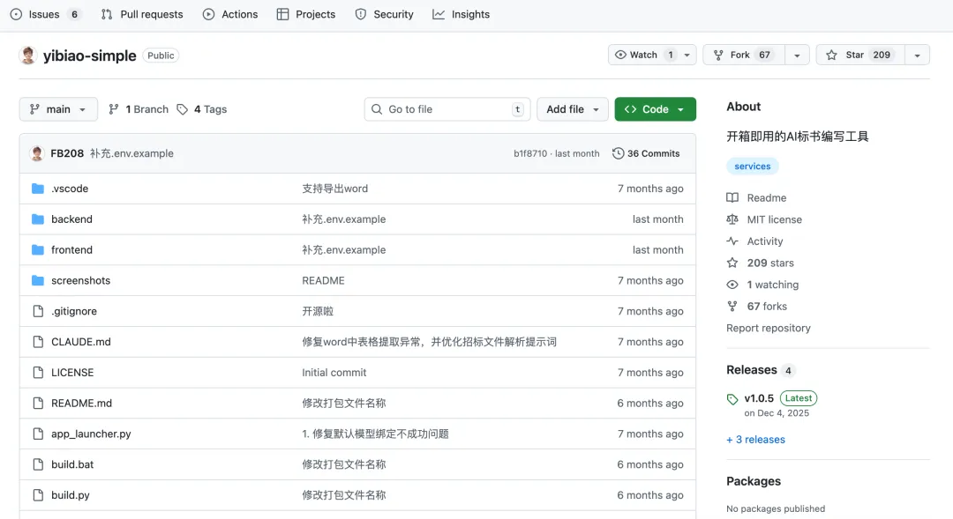Open the Issues tab
The height and width of the screenshot is (519, 953).
(x=45, y=14)
